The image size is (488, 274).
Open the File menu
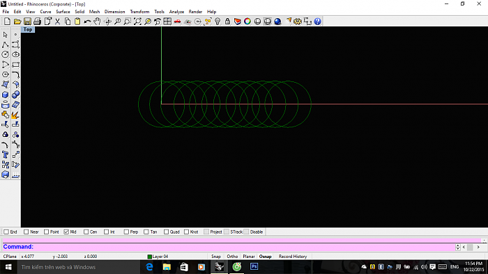coord(6,12)
